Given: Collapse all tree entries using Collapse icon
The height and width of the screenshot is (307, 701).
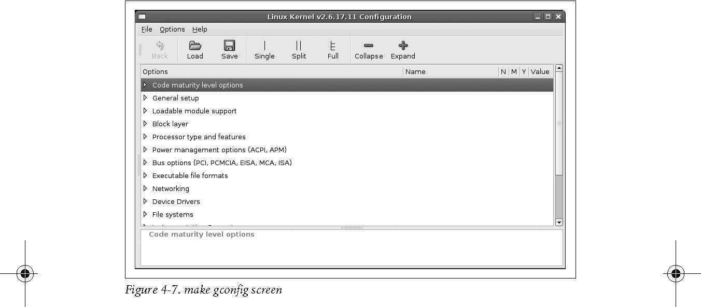Looking at the screenshot, I should coord(369,46).
